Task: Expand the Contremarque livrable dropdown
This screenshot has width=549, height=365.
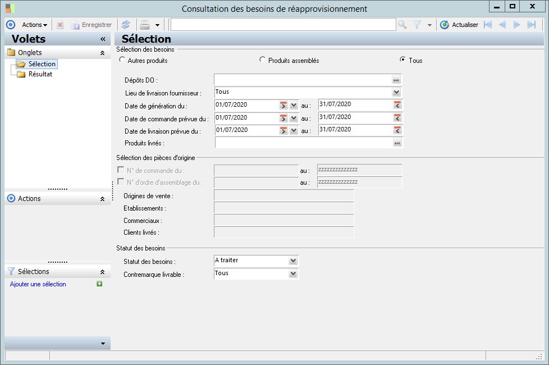Action: click(x=292, y=273)
